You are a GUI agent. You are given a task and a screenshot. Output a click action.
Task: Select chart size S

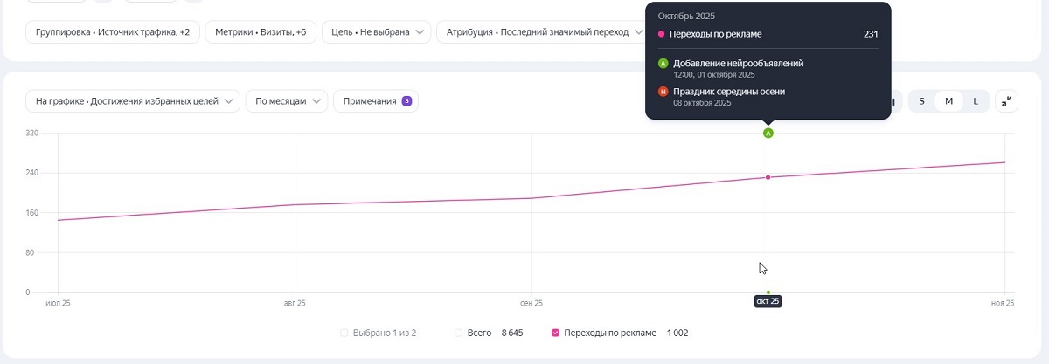921,101
